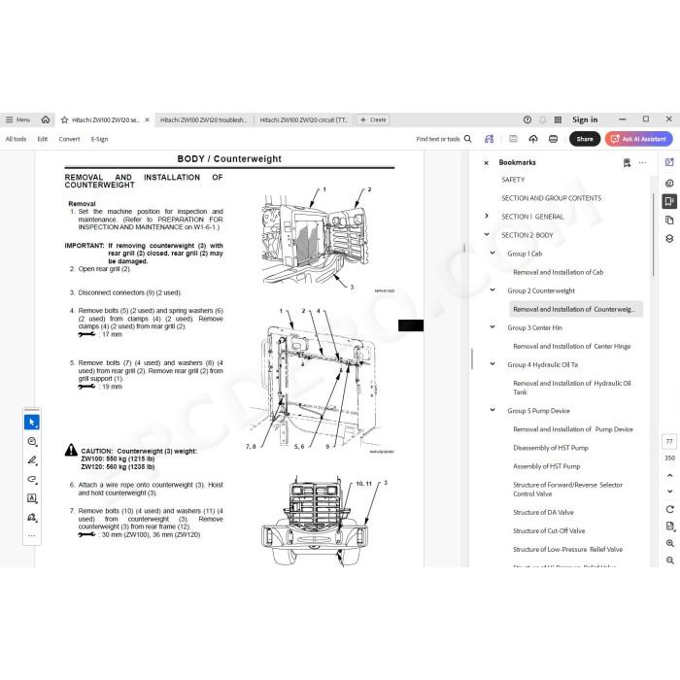Open All tools menu
This screenshot has height=680, width=680.
(16, 139)
